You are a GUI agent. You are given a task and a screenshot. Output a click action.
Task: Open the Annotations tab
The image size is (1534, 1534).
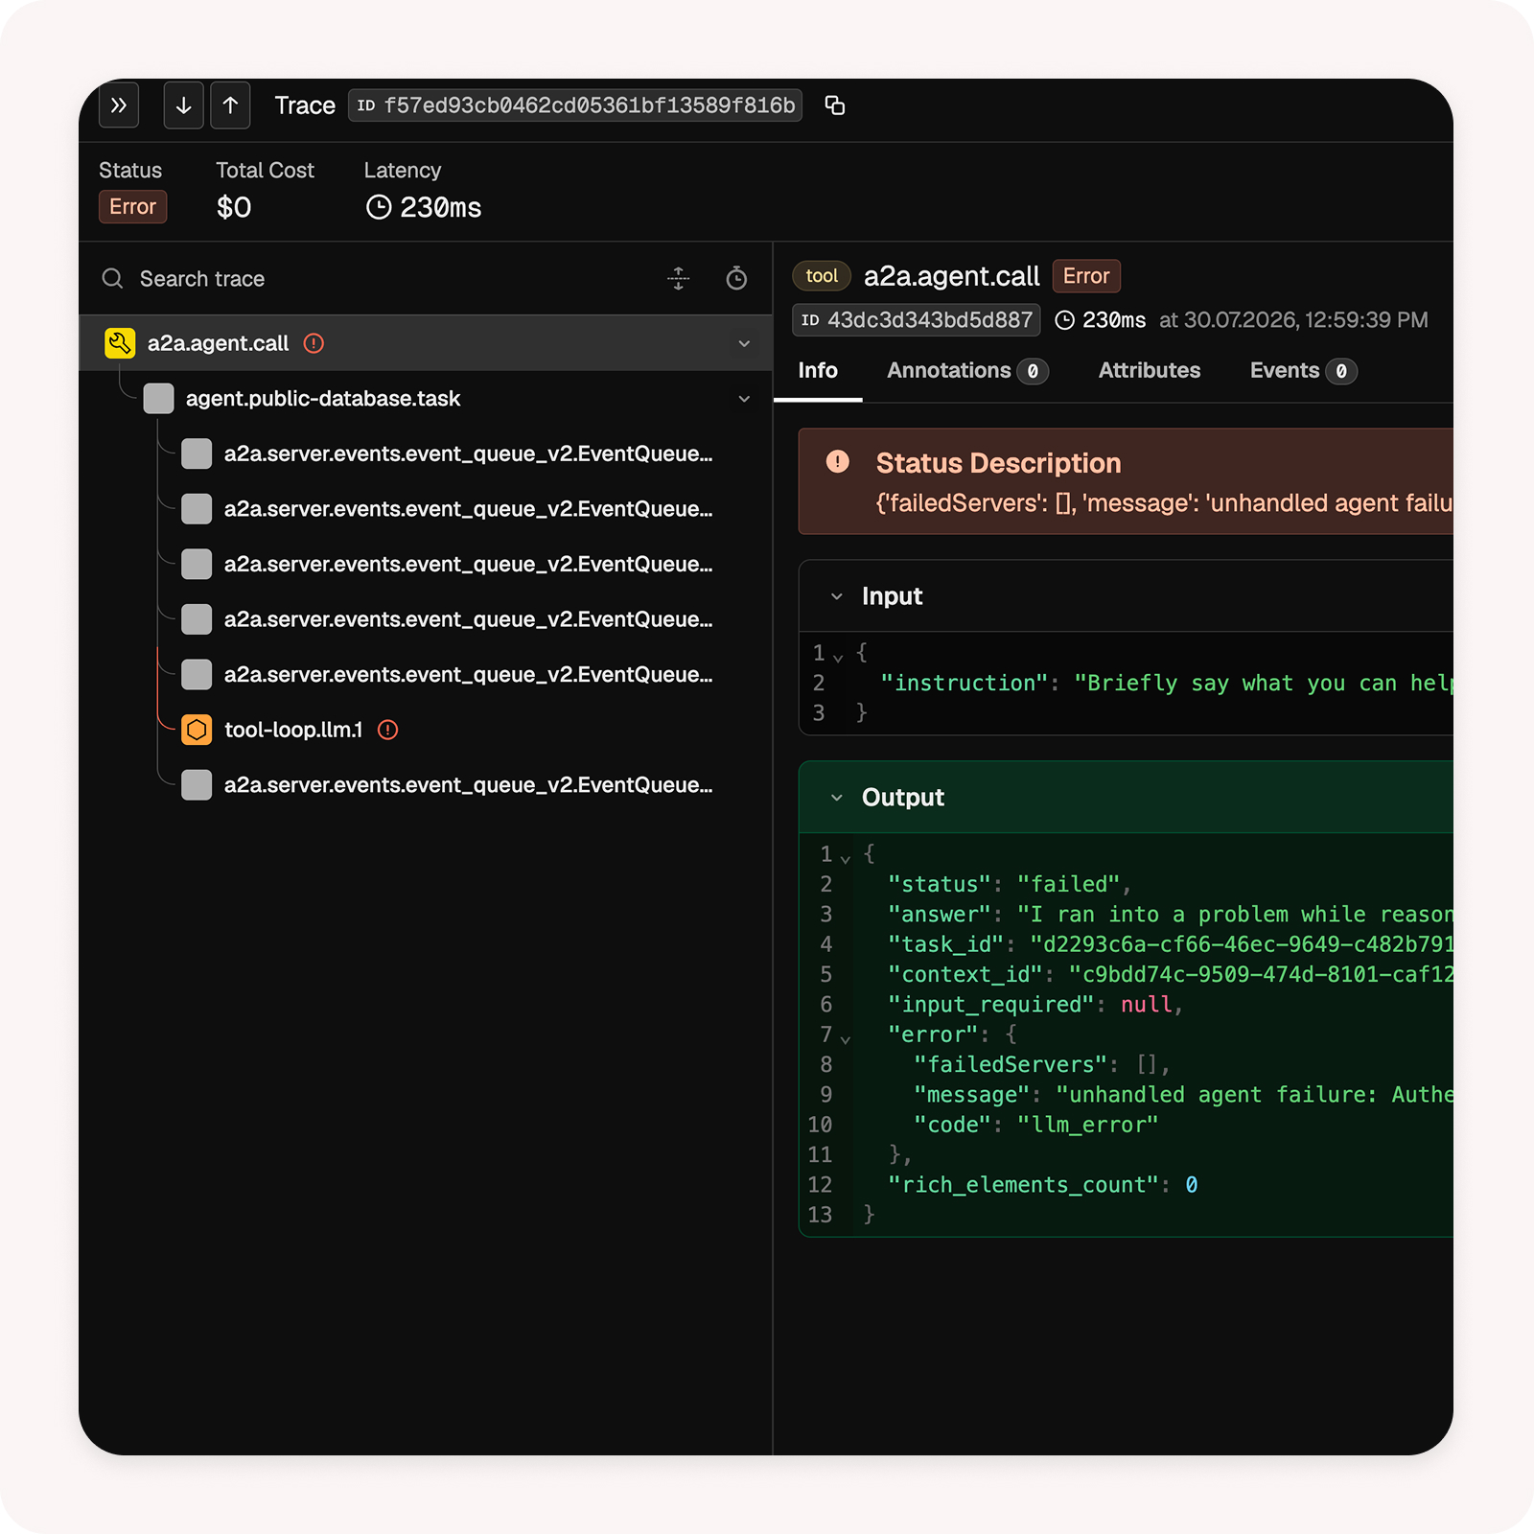point(967,371)
